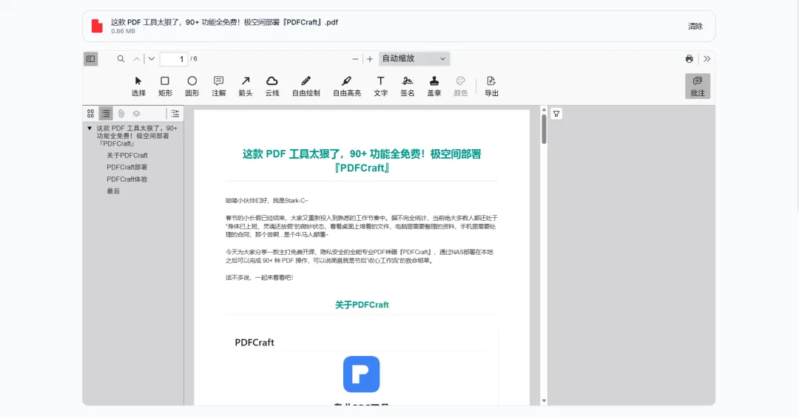The image size is (799, 418).
Task: Select the 选择 cursor tool
Action: [x=138, y=86]
